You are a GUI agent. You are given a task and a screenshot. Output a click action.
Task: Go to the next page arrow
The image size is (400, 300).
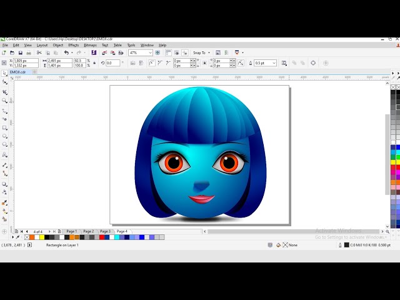click(49, 231)
